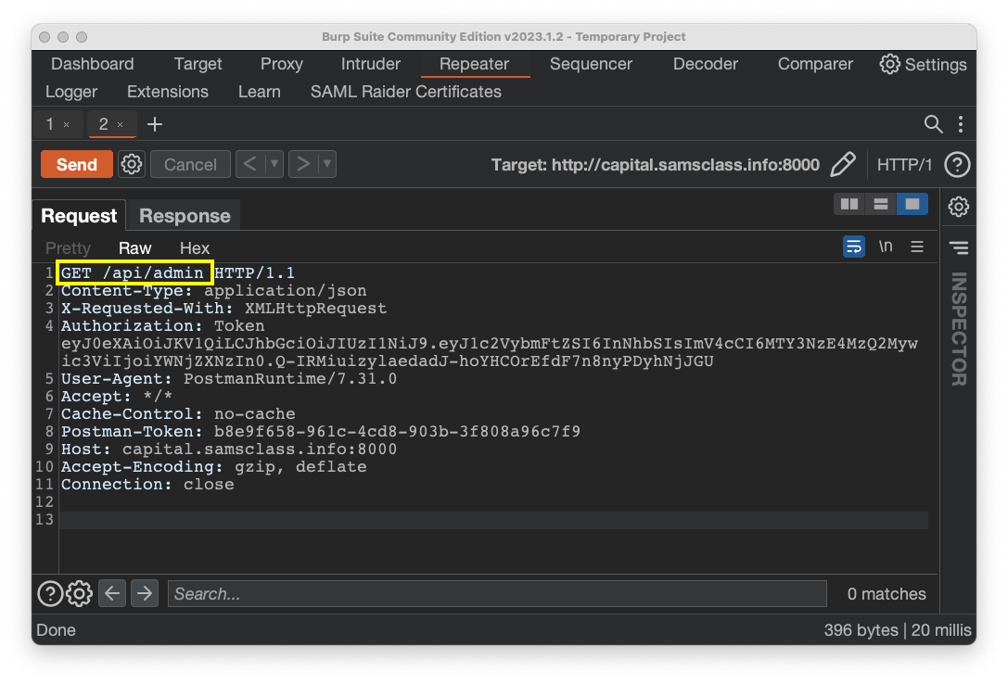
Task: Switch editor to Pretty view
Action: pyautogui.click(x=68, y=247)
